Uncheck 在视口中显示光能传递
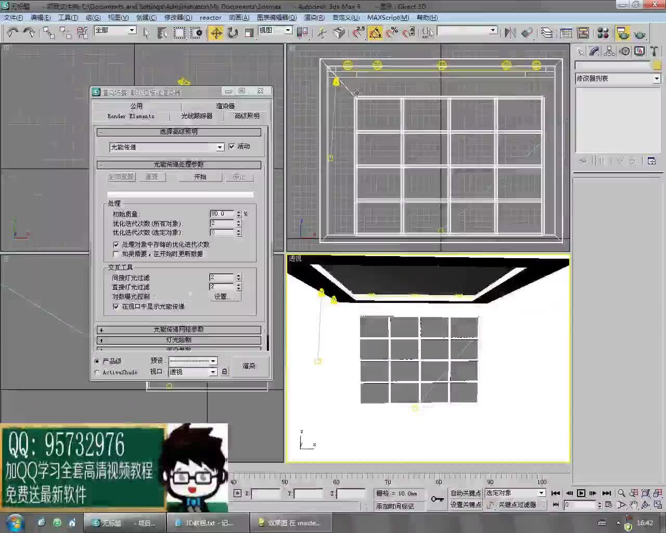The image size is (666, 533). [116, 307]
